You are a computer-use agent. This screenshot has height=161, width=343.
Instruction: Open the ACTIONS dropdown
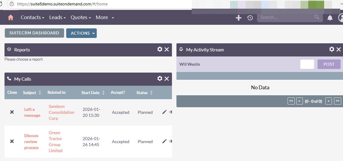point(81,33)
